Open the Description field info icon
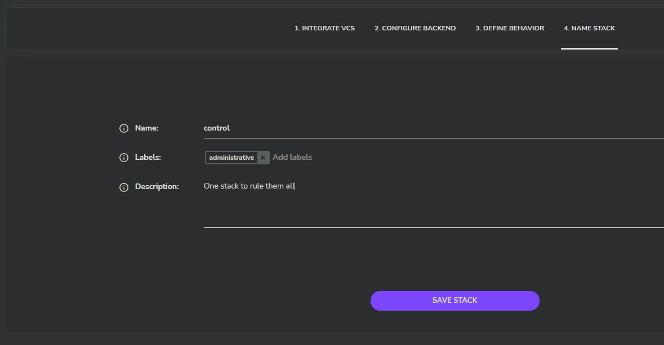 click(124, 187)
